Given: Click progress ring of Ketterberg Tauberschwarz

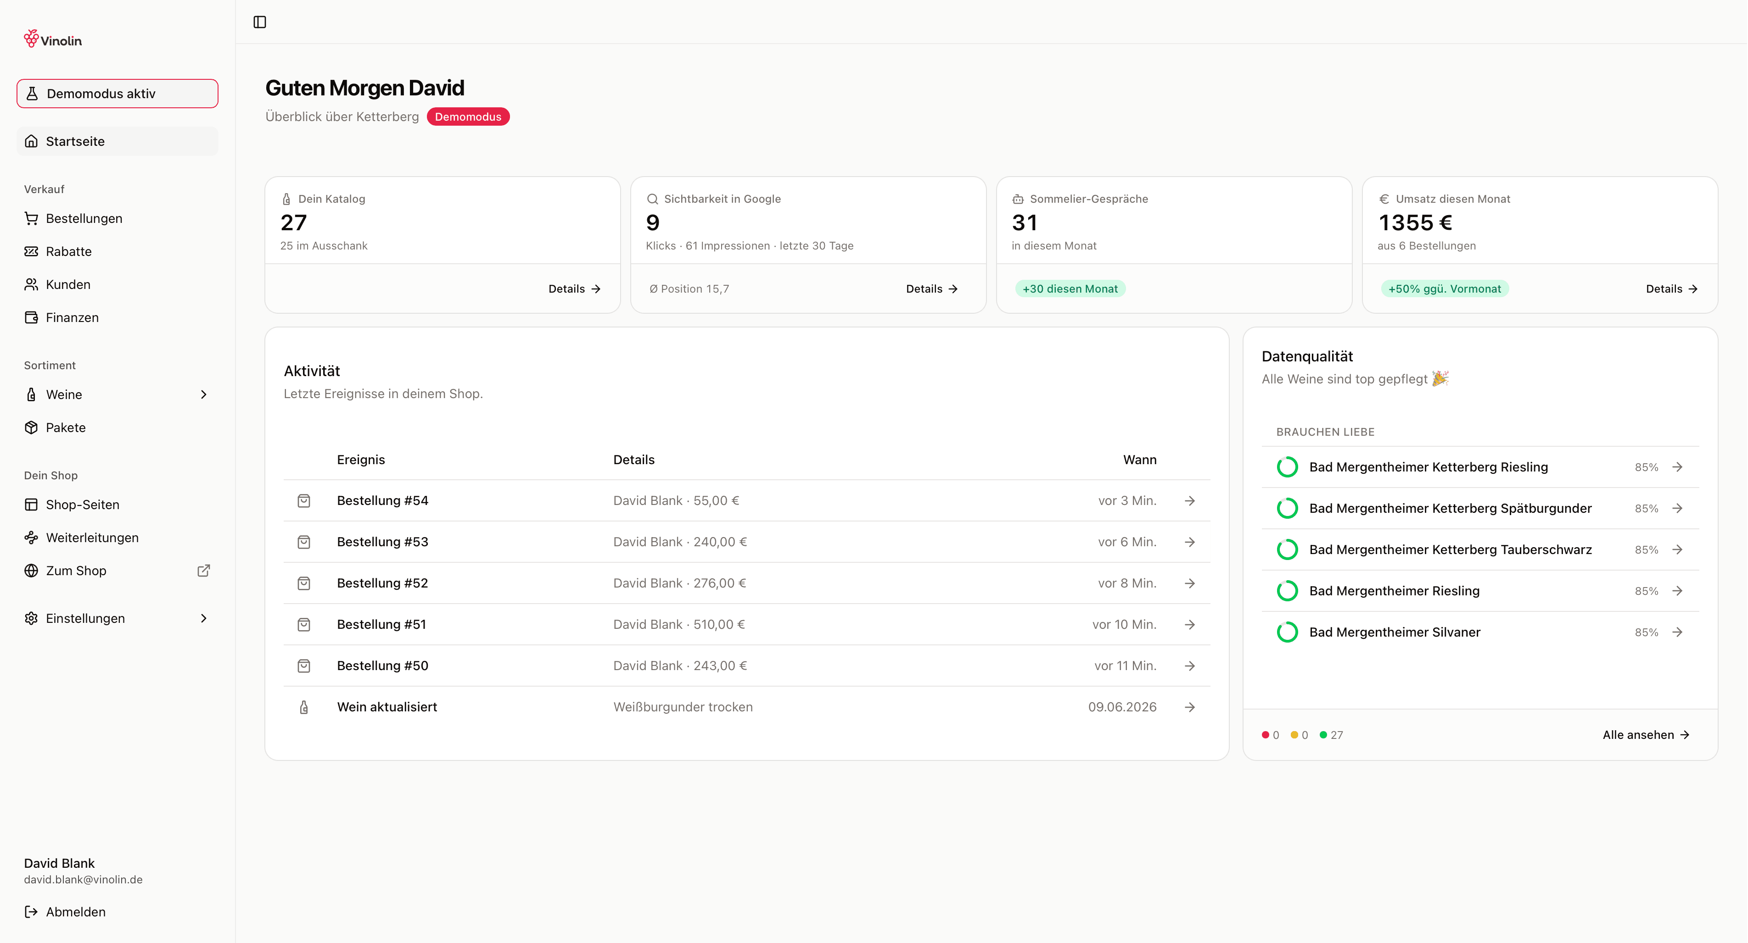Looking at the screenshot, I should 1287,550.
